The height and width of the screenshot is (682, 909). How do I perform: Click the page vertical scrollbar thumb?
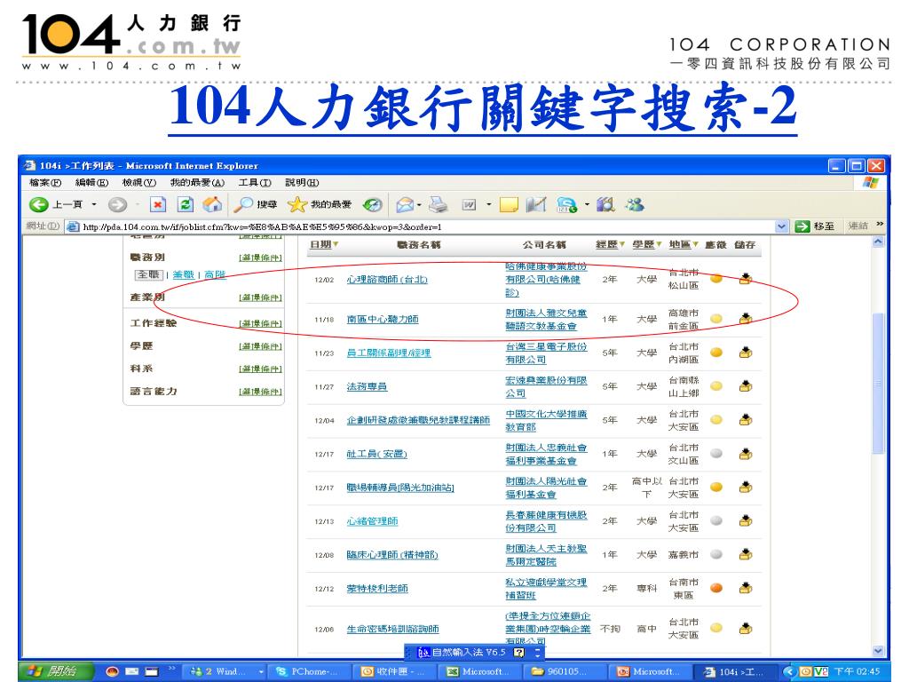pos(878,383)
